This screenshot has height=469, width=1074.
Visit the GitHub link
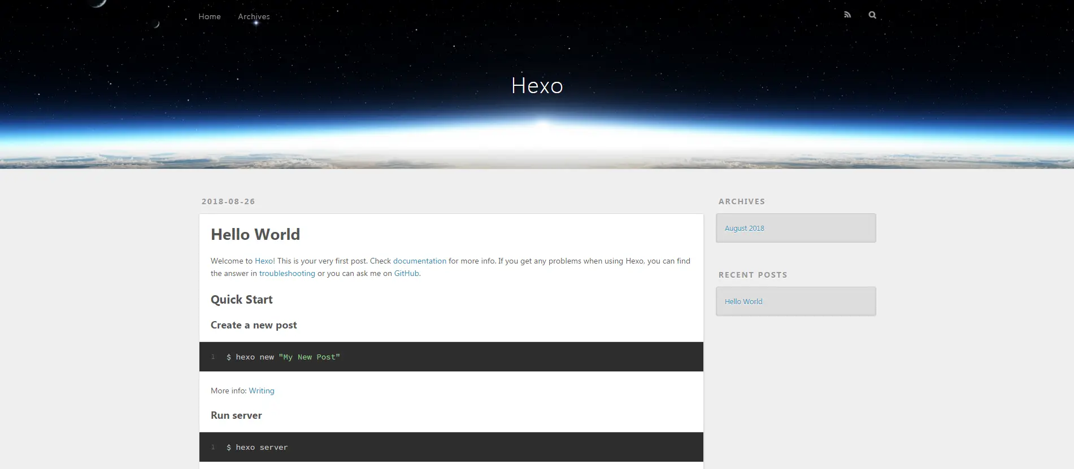pyautogui.click(x=407, y=273)
